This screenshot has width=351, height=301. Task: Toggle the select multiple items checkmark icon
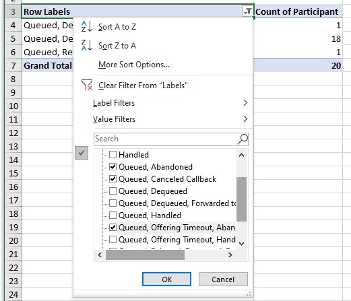click(x=82, y=153)
